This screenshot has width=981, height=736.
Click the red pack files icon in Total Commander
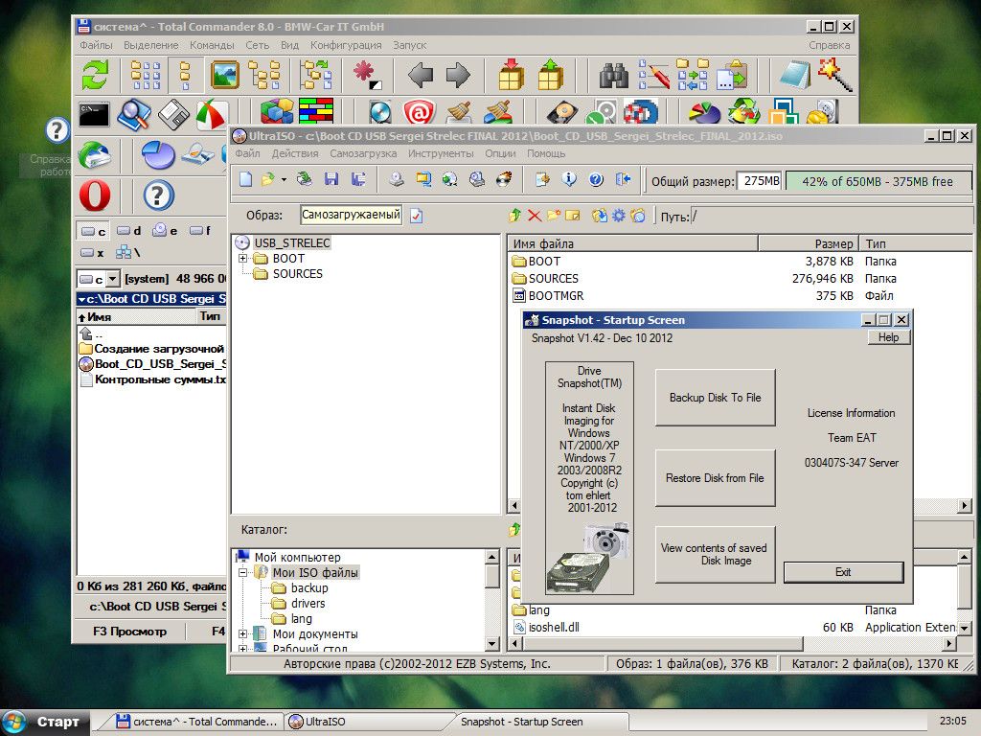(x=512, y=75)
